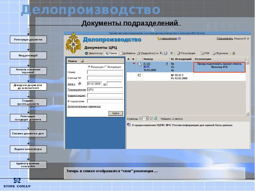Screen dimensions: 255x191
Task: Click the Добавить document icon
Action: pos(121,53)
